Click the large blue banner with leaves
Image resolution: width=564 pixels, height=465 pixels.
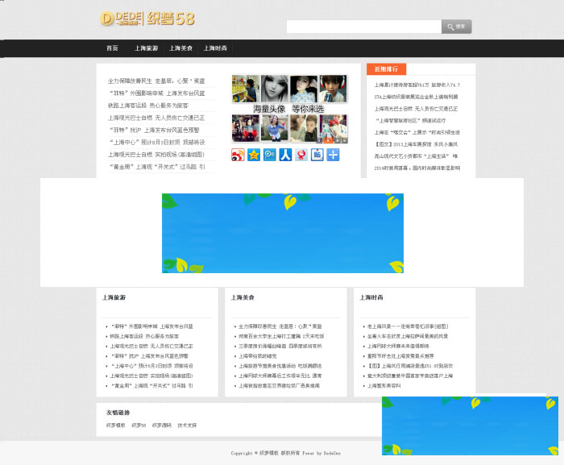[282, 233]
